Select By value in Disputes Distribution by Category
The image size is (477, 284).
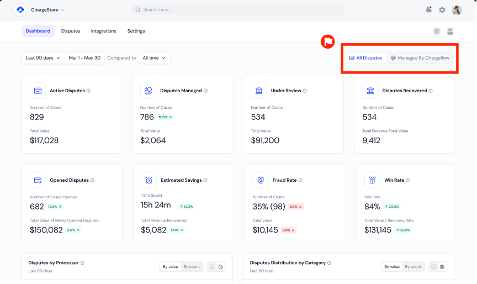point(391,267)
